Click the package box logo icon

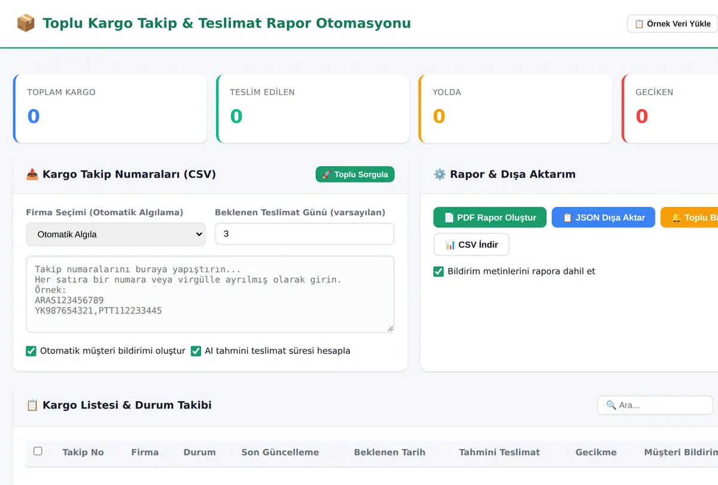26,23
